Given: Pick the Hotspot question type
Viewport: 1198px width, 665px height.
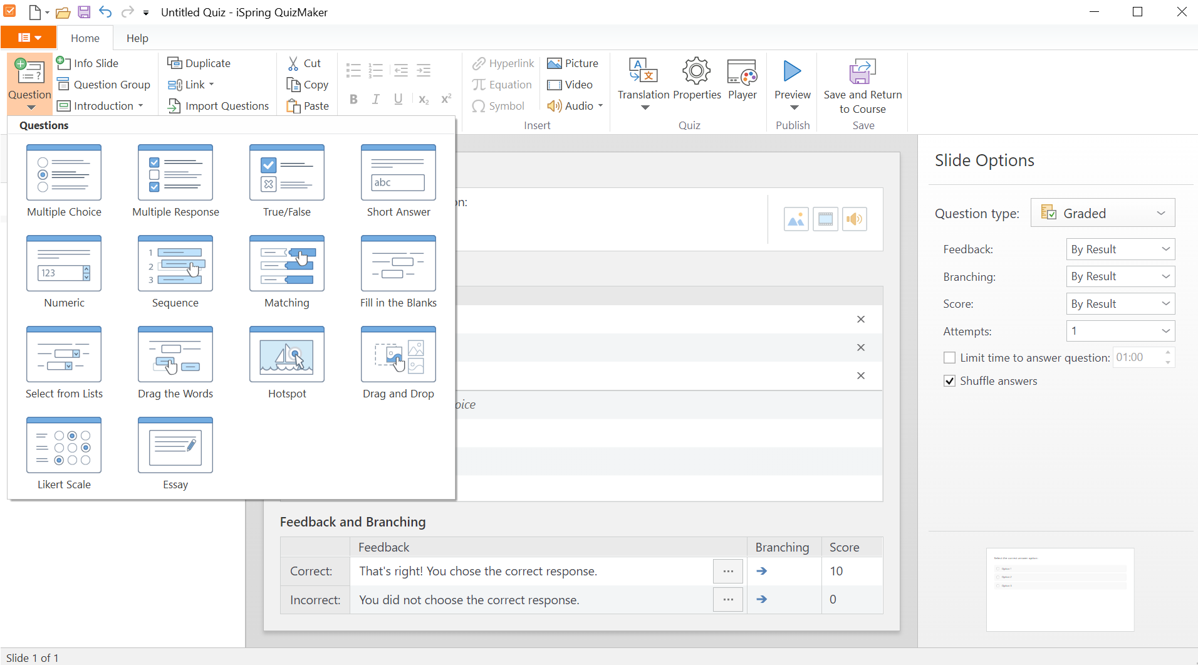Looking at the screenshot, I should click(x=287, y=363).
